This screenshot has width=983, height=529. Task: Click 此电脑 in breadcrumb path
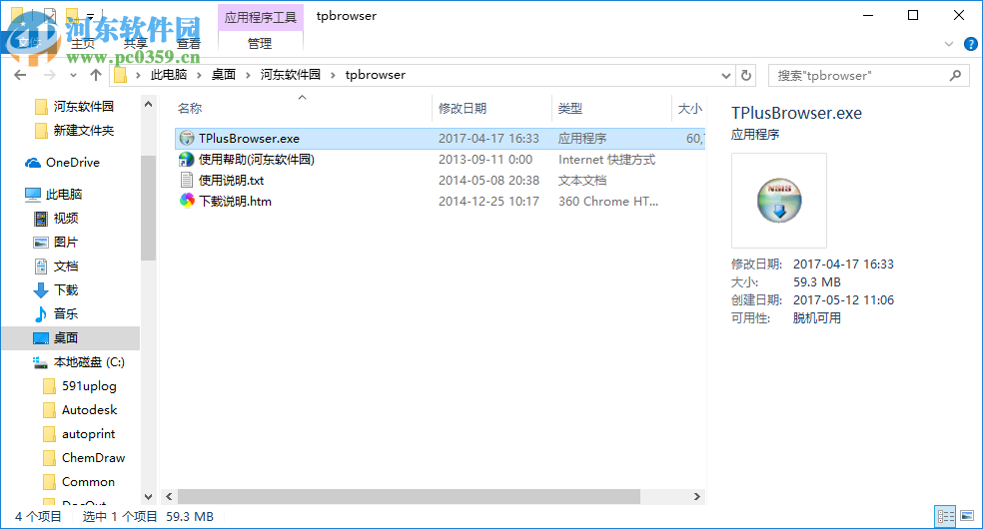tap(169, 75)
